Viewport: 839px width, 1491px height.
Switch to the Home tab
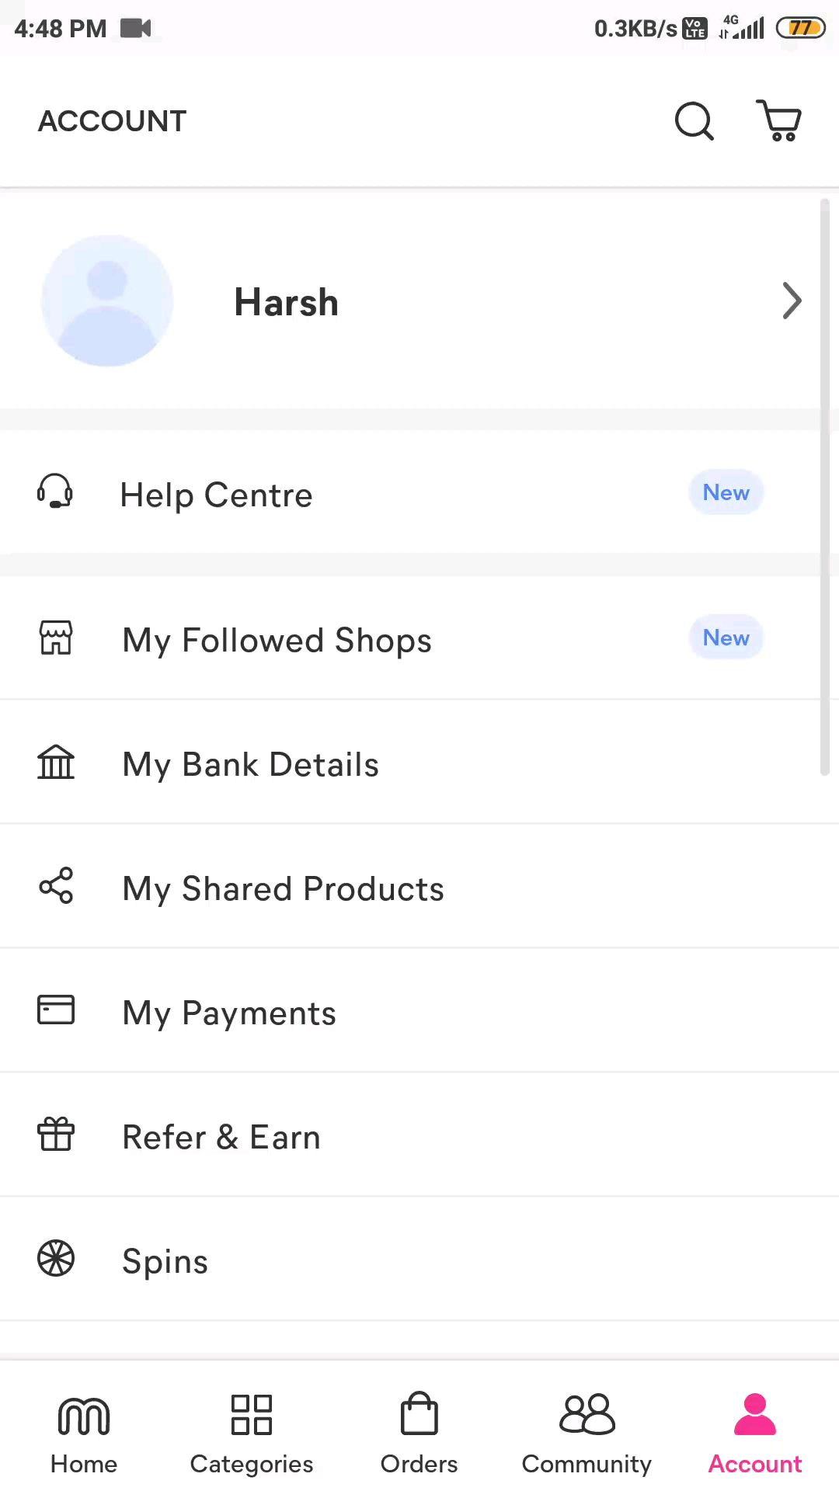[x=84, y=1434]
